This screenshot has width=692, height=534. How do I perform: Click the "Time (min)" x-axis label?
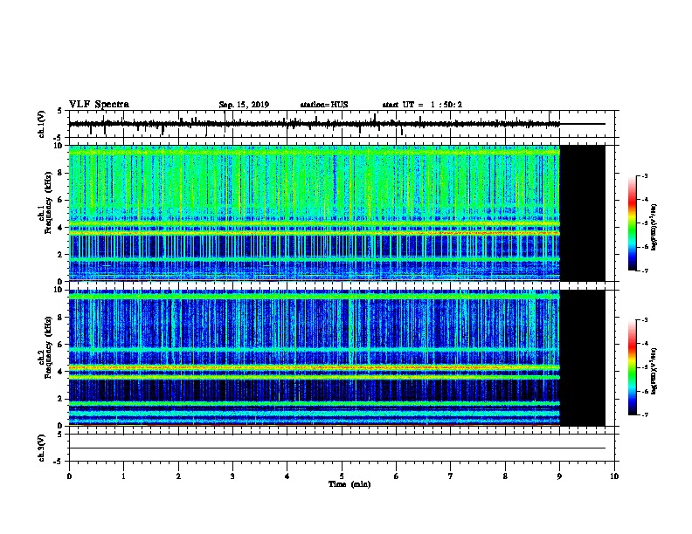click(x=349, y=484)
